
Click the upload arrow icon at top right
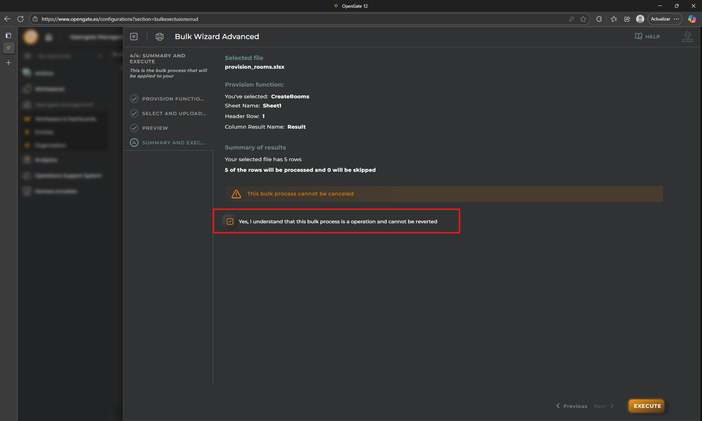[687, 37]
